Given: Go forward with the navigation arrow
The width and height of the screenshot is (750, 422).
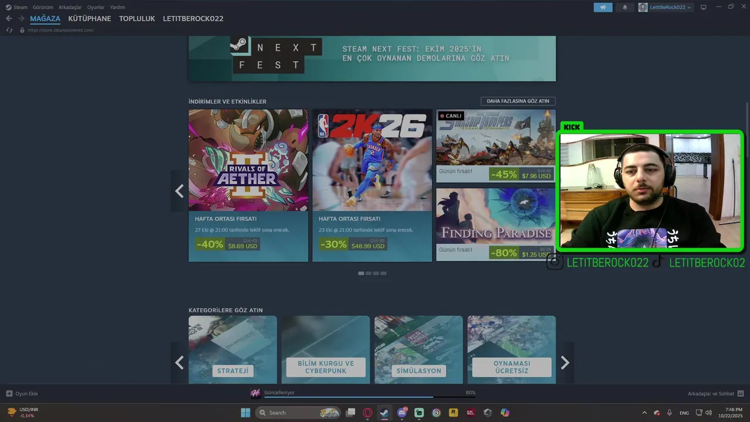Looking at the screenshot, I should click(x=21, y=19).
